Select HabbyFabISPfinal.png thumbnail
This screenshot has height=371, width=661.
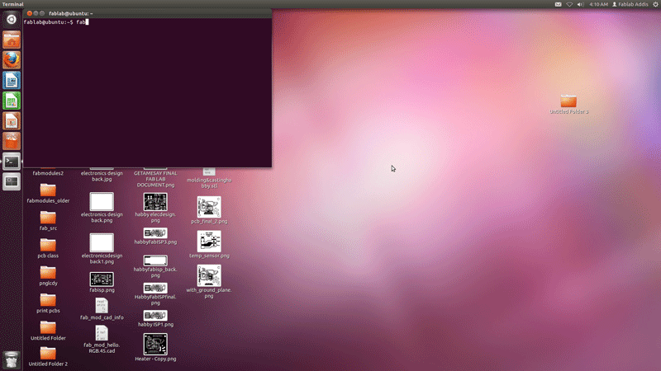point(155,288)
